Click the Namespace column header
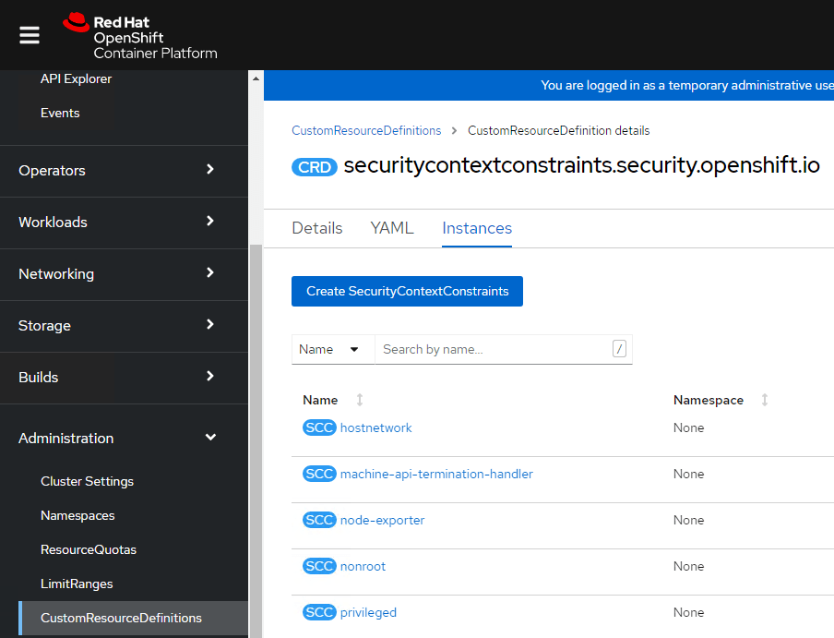 click(x=709, y=400)
